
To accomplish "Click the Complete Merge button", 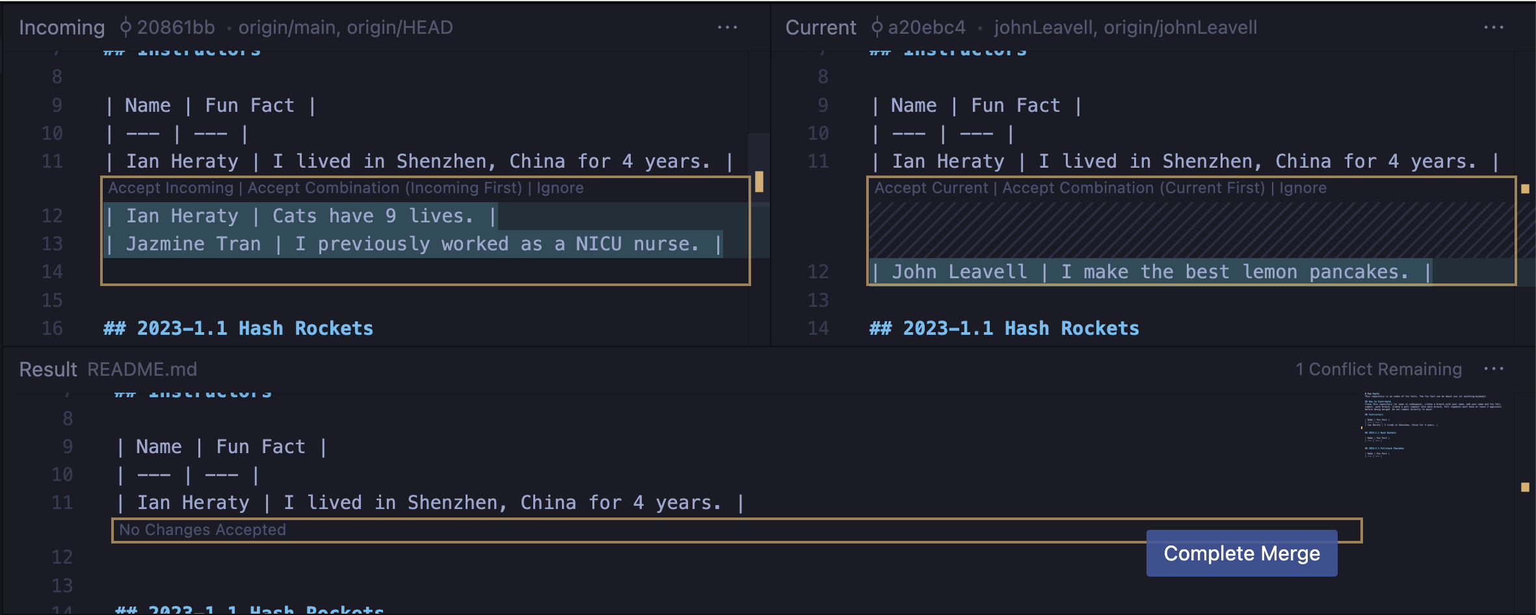I will coord(1241,553).
